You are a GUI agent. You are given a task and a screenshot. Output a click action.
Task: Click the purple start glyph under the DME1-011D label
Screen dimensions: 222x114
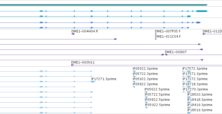204,34
